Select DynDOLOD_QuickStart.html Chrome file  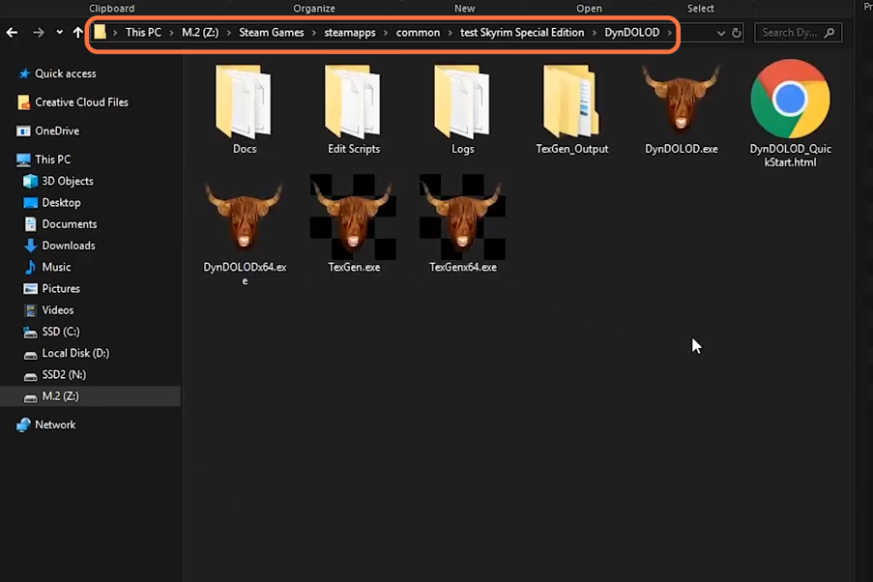pos(790,114)
